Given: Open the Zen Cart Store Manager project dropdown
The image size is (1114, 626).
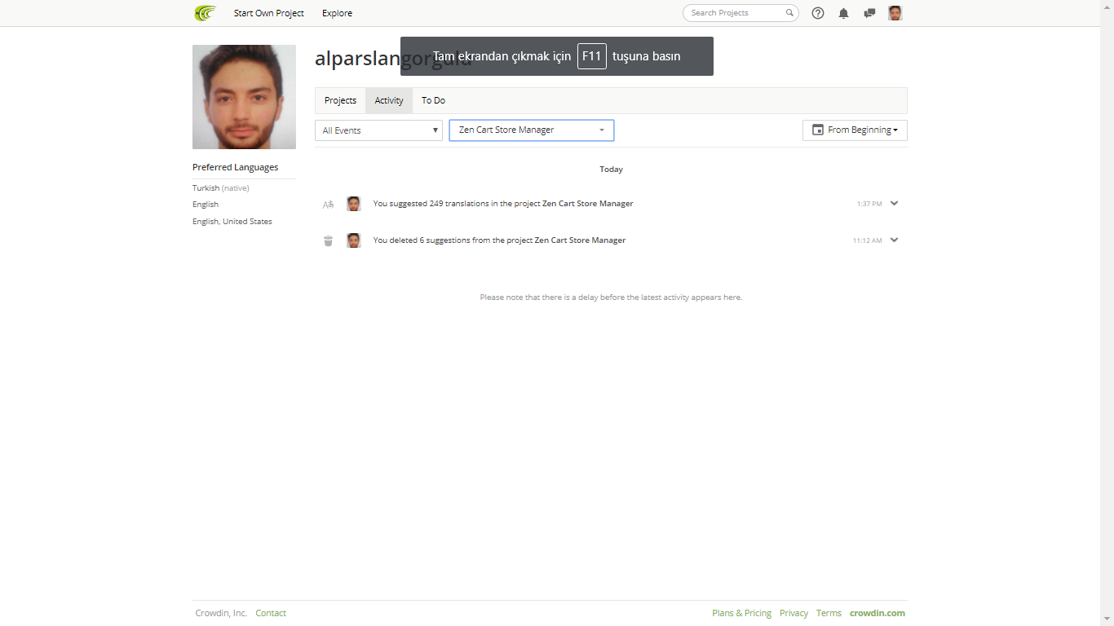Looking at the screenshot, I should [x=532, y=130].
